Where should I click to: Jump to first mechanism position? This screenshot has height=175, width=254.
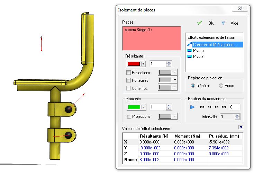202,107
